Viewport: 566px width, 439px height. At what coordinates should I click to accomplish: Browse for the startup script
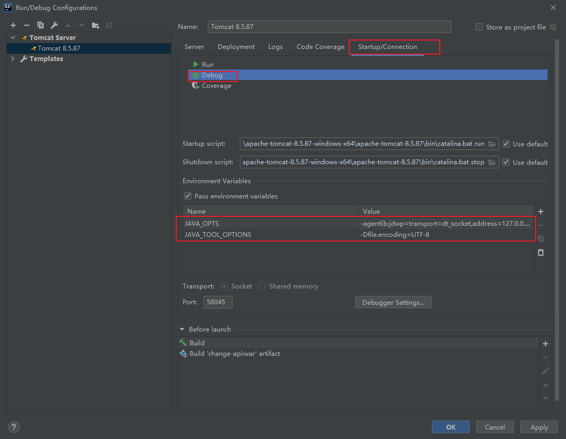[x=492, y=144]
